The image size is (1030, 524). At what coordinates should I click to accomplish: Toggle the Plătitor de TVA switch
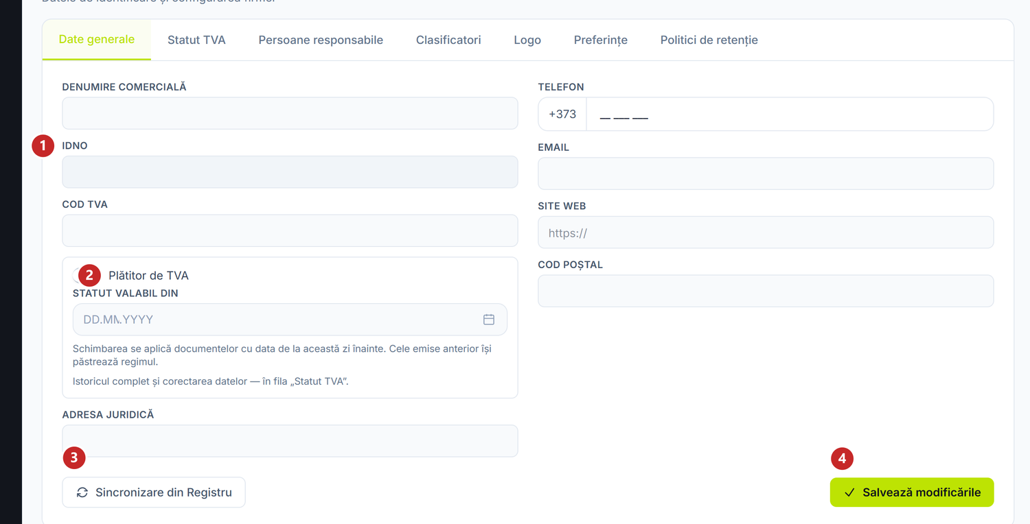pyautogui.click(x=84, y=276)
